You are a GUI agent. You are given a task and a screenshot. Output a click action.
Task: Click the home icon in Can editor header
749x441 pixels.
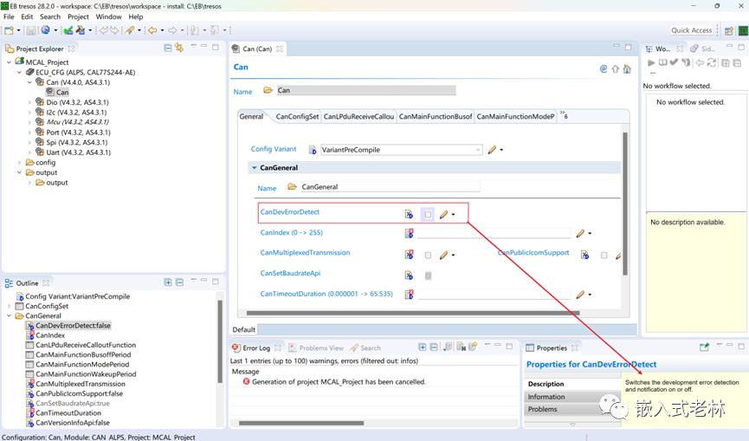click(x=627, y=68)
